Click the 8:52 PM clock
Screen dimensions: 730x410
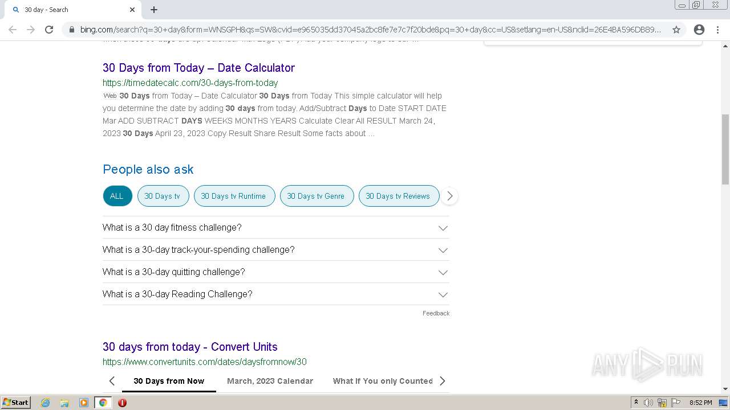click(x=700, y=403)
